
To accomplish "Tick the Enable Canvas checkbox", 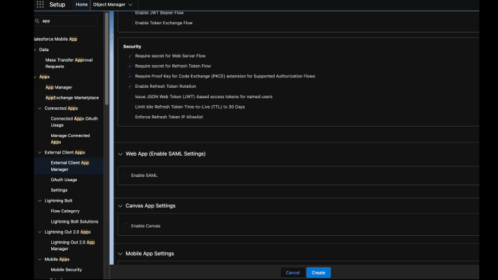I will [126, 225].
